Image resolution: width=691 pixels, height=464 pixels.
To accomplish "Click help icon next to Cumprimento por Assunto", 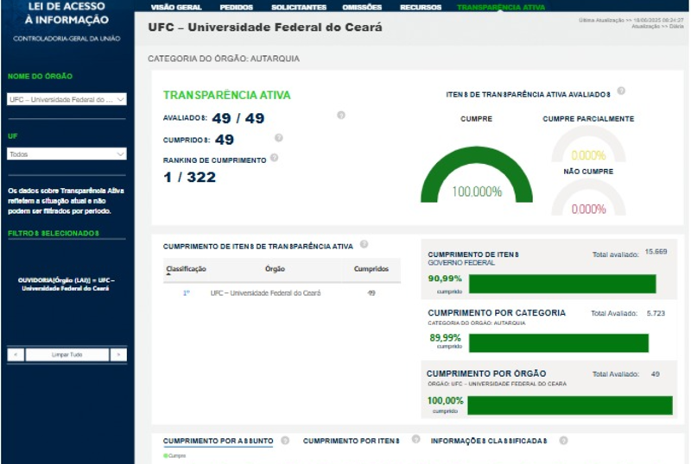I will pyautogui.click(x=285, y=441).
